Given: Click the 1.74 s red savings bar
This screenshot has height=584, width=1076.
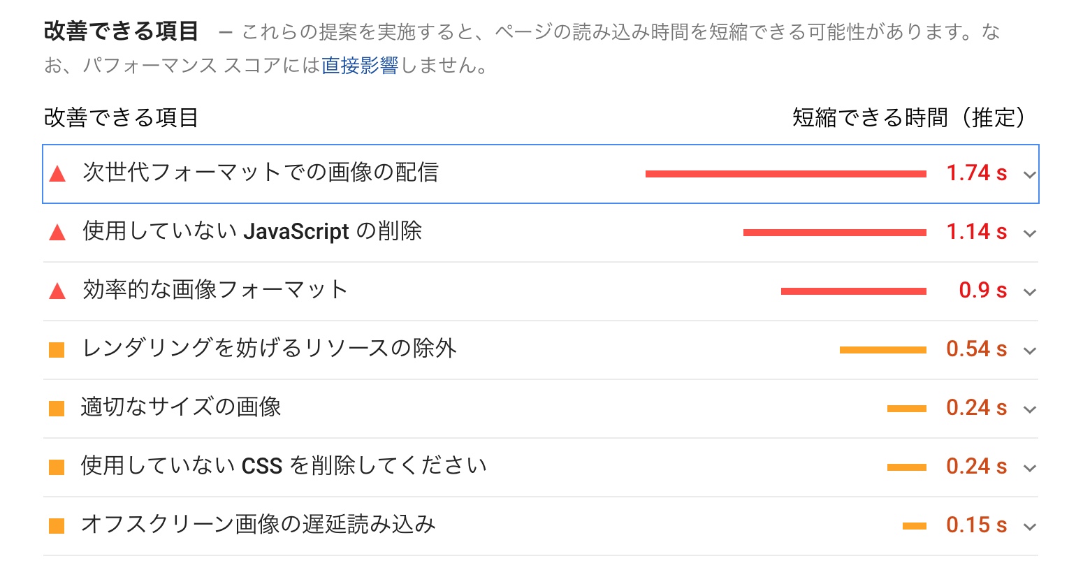Looking at the screenshot, I should (785, 174).
